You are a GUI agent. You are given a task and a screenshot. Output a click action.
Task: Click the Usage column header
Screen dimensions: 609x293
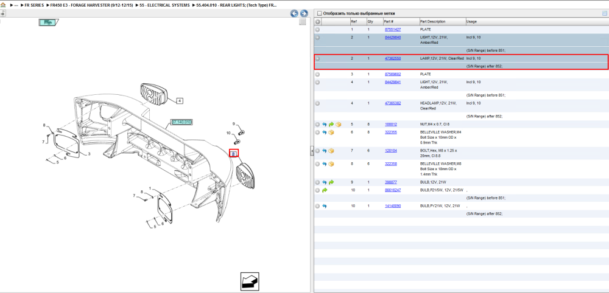coord(537,22)
